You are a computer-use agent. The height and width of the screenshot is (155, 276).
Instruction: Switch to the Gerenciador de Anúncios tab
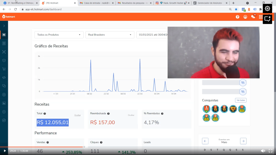click(210, 3)
